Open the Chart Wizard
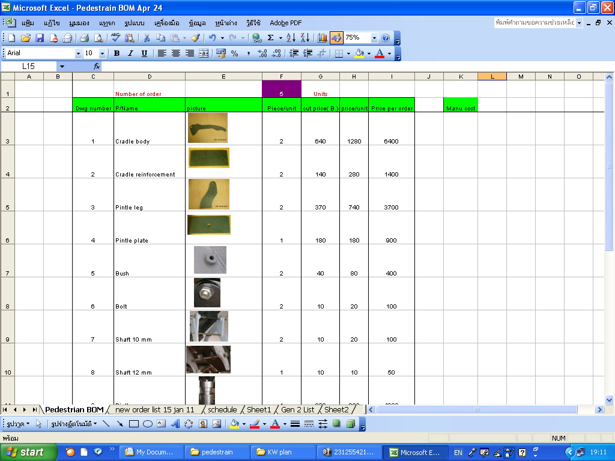This screenshot has width=615, height=461. click(323, 38)
